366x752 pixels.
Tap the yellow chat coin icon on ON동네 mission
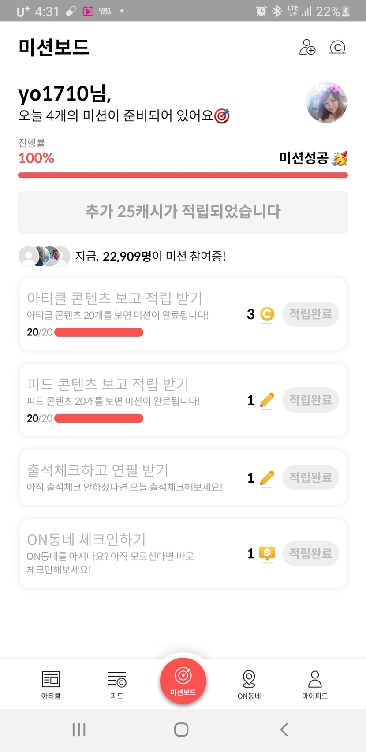pyautogui.click(x=267, y=553)
